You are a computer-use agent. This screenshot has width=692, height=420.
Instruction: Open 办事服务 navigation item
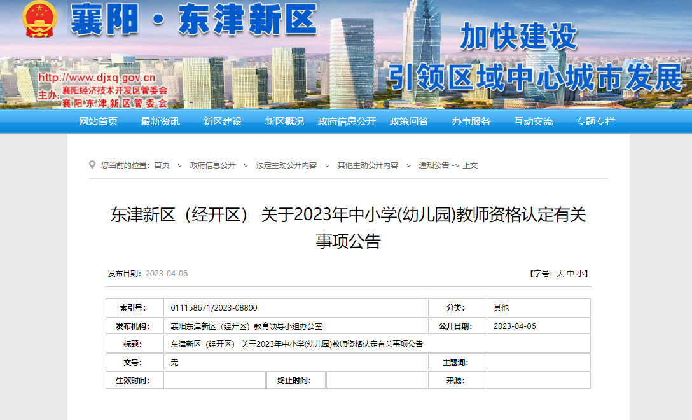[471, 122]
